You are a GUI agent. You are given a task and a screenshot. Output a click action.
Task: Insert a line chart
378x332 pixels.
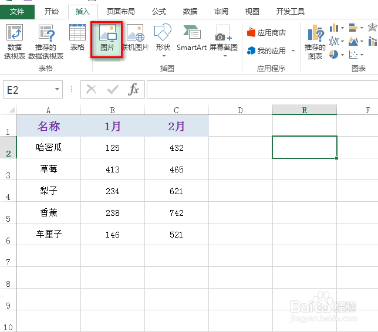(x=334, y=41)
